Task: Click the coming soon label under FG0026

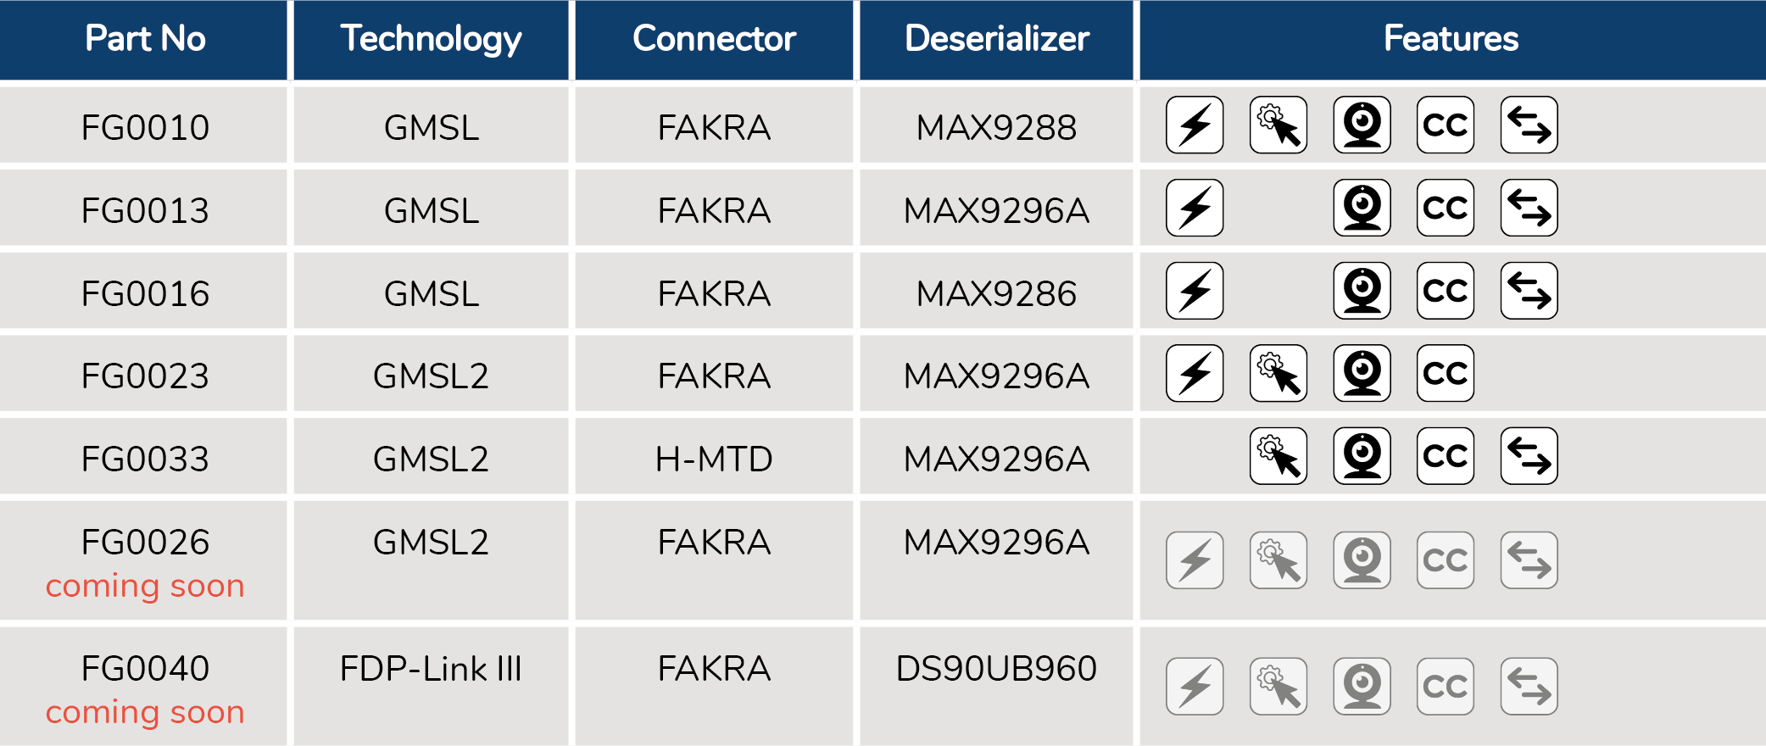Action: (145, 587)
